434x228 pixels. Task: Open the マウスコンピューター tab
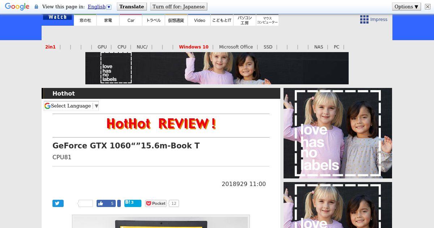[x=267, y=20]
